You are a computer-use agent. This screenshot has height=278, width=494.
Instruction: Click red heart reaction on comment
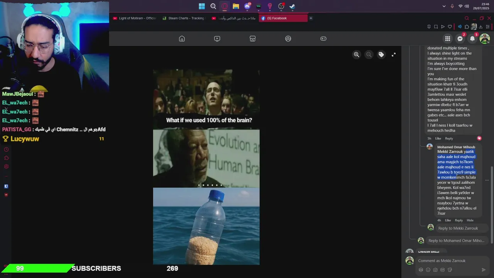(x=479, y=138)
